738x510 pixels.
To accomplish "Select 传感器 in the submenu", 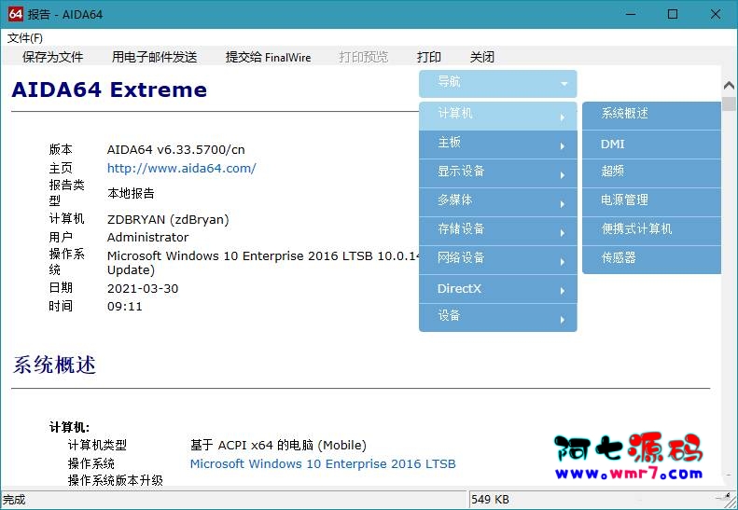I will pyautogui.click(x=651, y=260).
